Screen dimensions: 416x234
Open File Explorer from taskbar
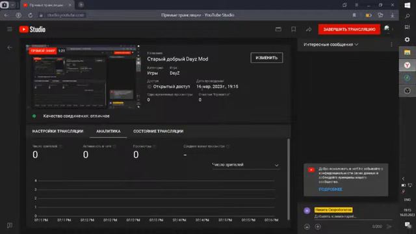click(x=408, y=52)
